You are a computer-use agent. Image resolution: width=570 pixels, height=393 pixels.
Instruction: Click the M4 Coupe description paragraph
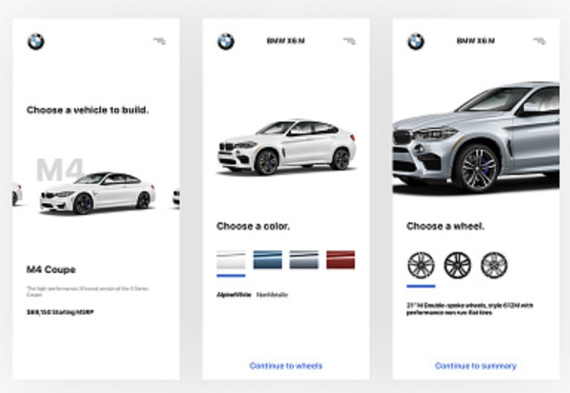[x=88, y=291]
